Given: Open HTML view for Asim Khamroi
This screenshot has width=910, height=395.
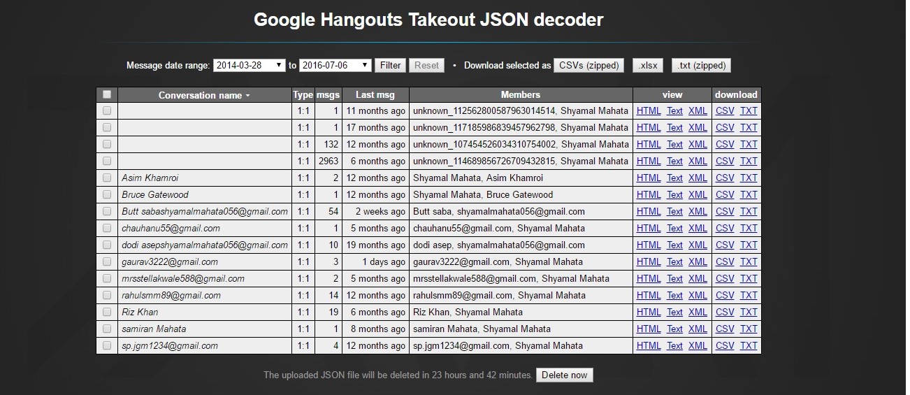Looking at the screenshot, I should point(649,178).
